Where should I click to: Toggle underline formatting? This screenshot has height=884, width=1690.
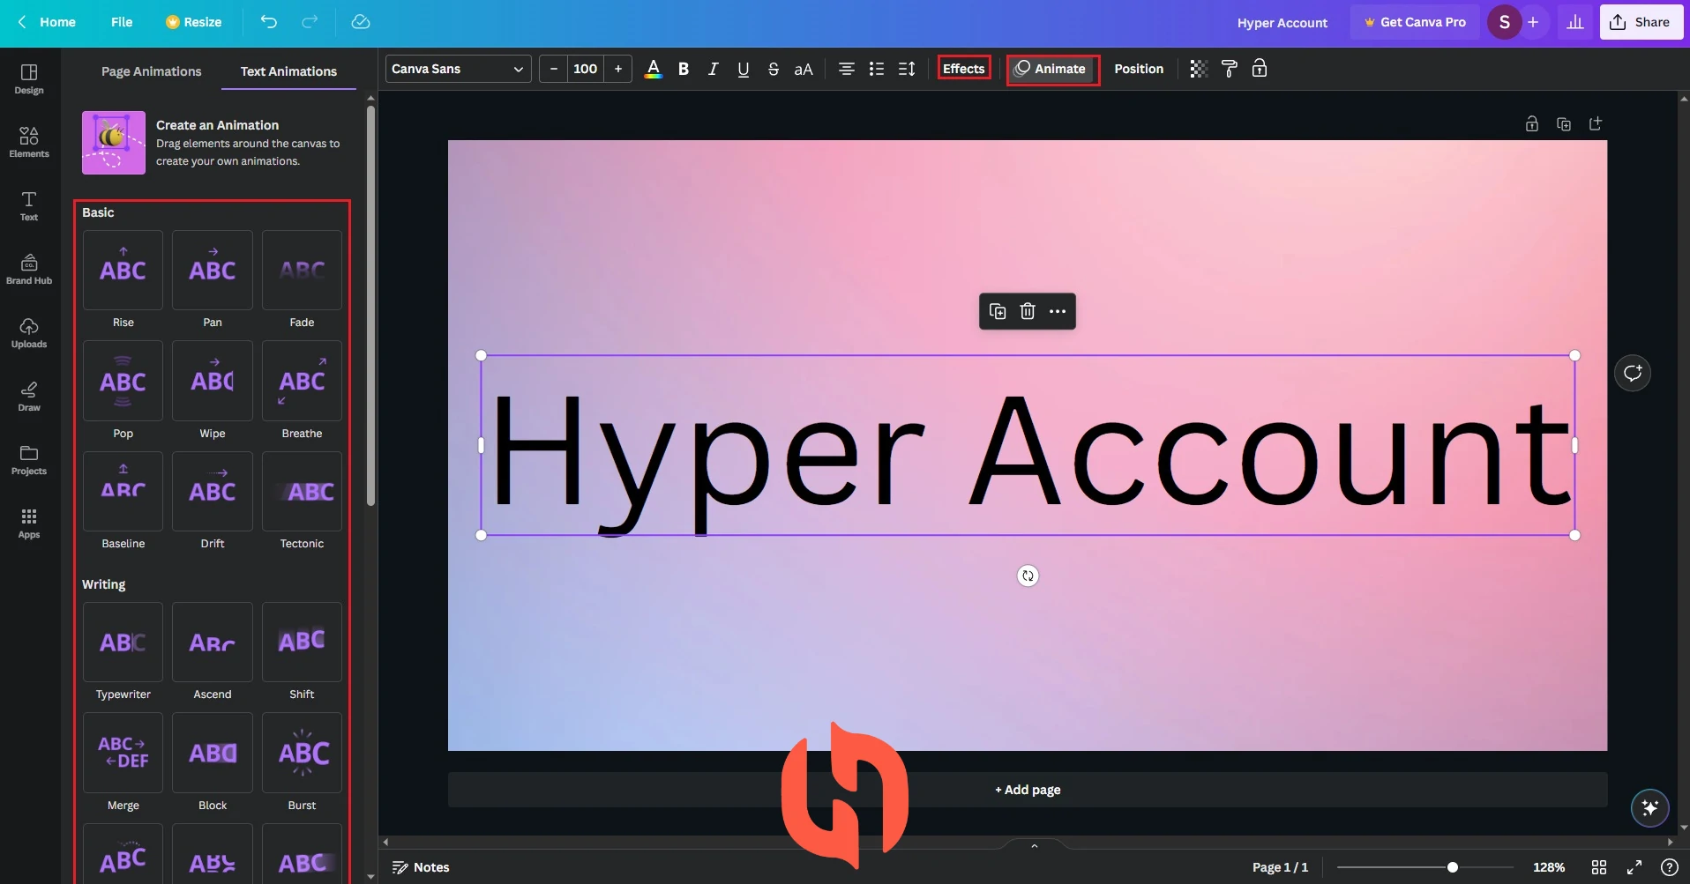743,69
